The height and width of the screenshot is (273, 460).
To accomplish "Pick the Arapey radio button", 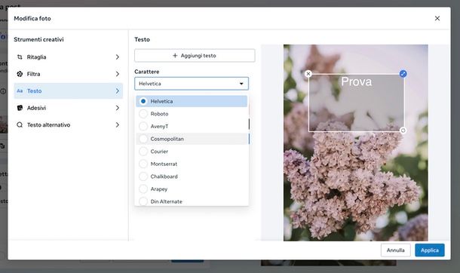I will point(143,189).
